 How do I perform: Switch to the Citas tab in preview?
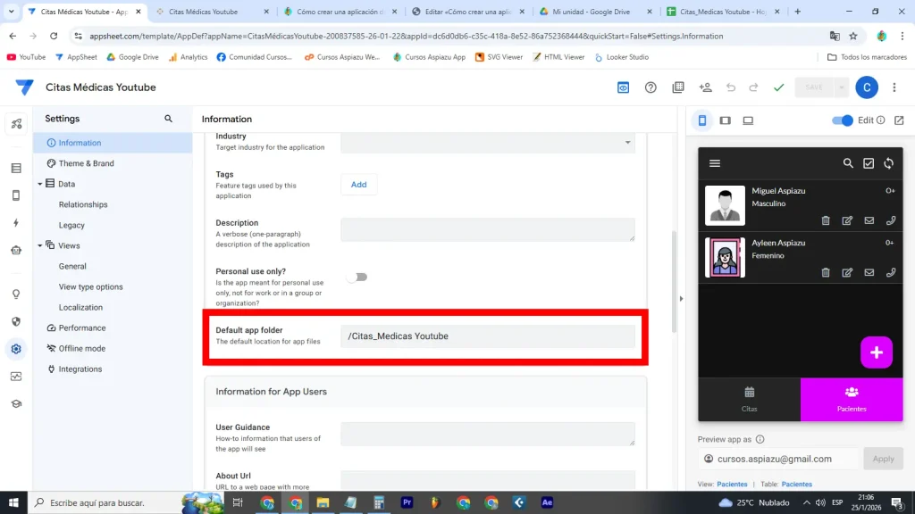point(749,399)
